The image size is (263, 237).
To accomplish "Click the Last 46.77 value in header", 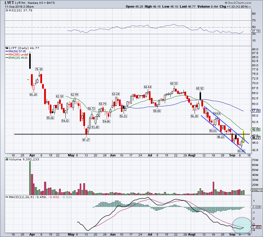I will pos(188,6).
